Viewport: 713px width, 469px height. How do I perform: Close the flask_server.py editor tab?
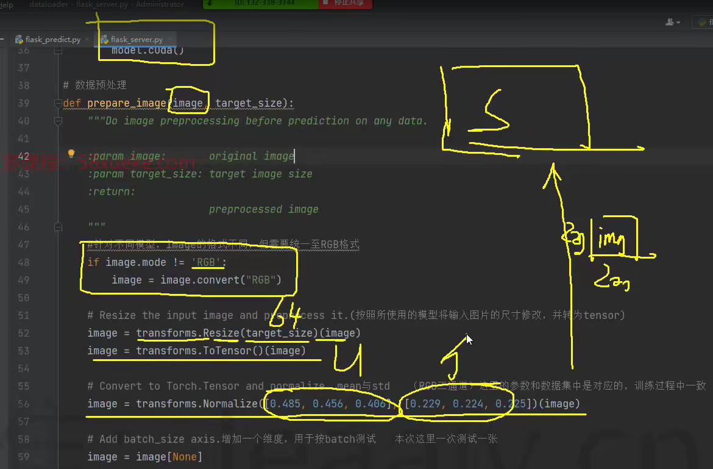169,40
